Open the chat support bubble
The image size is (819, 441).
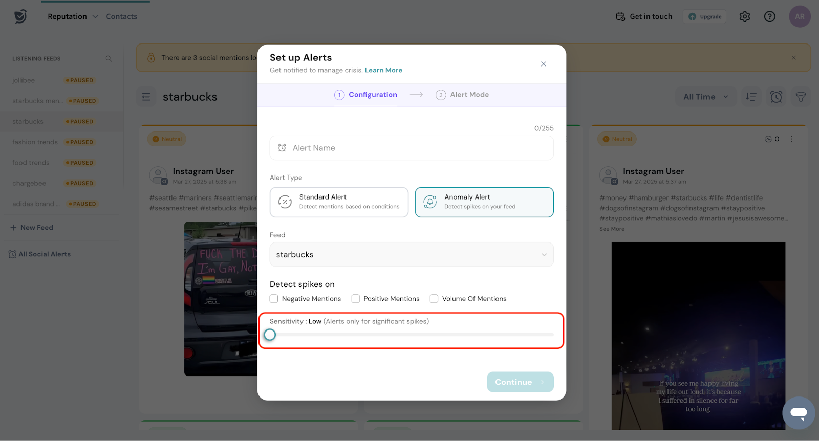pyautogui.click(x=798, y=413)
